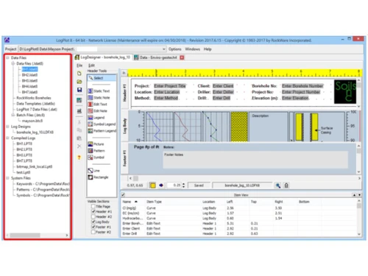Enable the Title Page section checkbox
The height and width of the screenshot is (276, 368).
click(93, 206)
